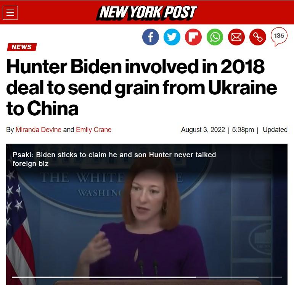
Task: Share article on Flipboard
Action: [x=193, y=37]
